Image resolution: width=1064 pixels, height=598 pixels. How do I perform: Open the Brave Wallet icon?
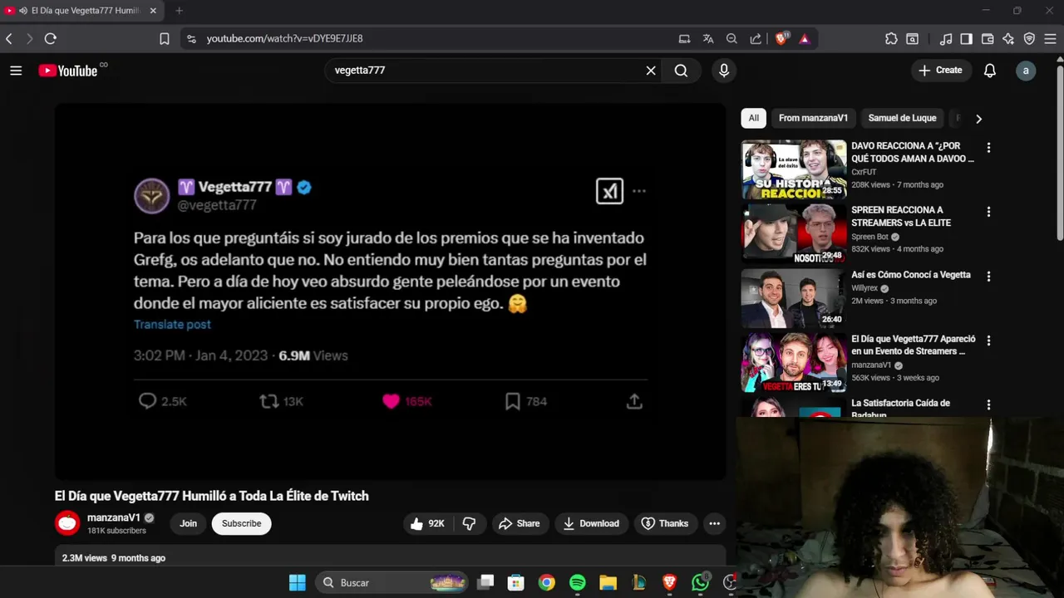988,38
